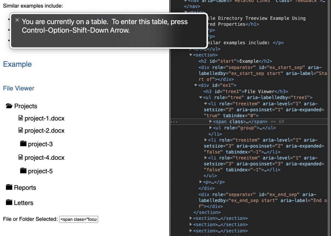
Task: Expand the second collapsed section node
Action: click(x=191, y=224)
